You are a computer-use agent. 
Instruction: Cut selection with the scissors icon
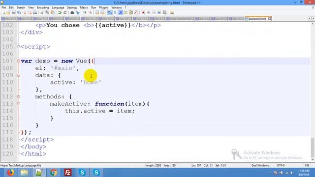pos(42,13)
